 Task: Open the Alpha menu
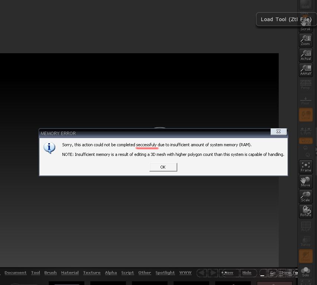tap(111, 273)
